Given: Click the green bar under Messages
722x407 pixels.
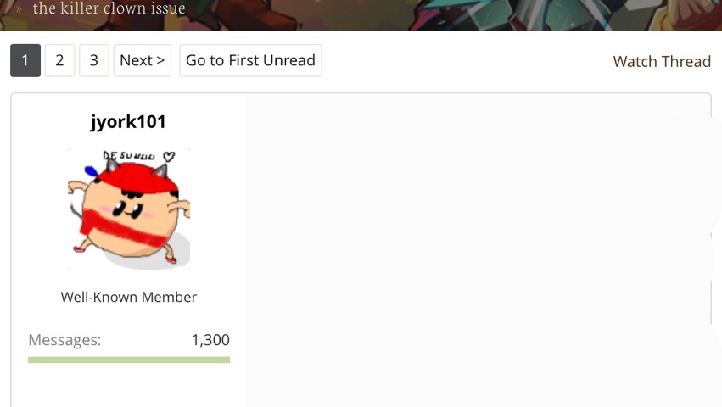Looking at the screenshot, I should pyautogui.click(x=129, y=360).
